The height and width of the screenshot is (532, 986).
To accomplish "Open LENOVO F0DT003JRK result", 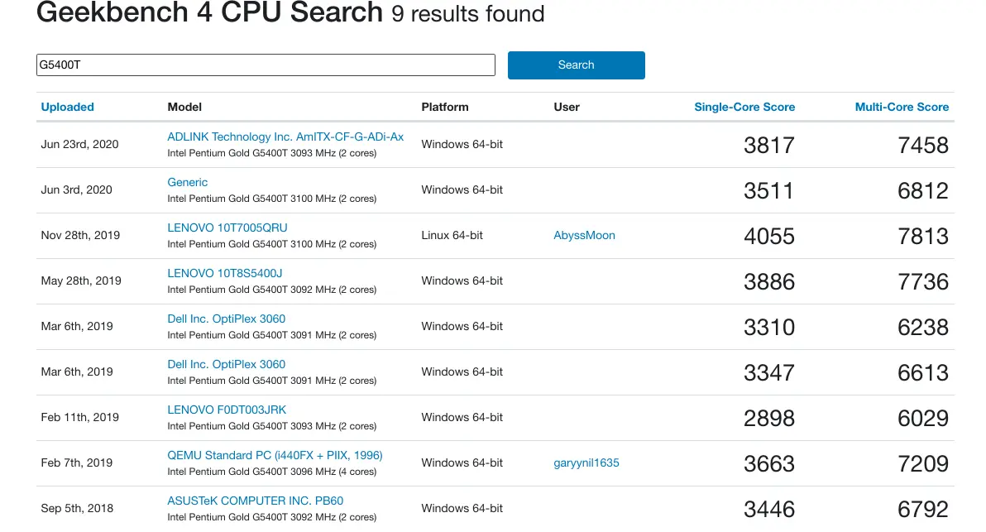I will click(x=227, y=410).
